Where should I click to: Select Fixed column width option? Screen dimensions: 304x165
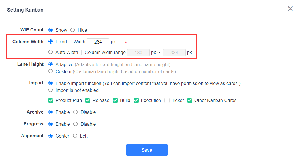51,42
